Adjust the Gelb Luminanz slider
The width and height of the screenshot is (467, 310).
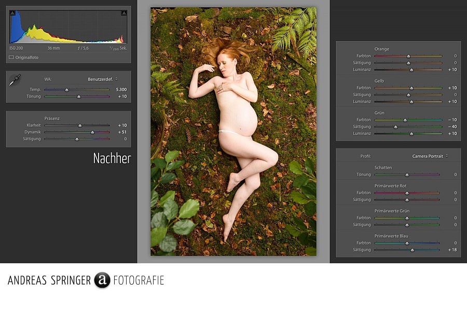pos(411,102)
